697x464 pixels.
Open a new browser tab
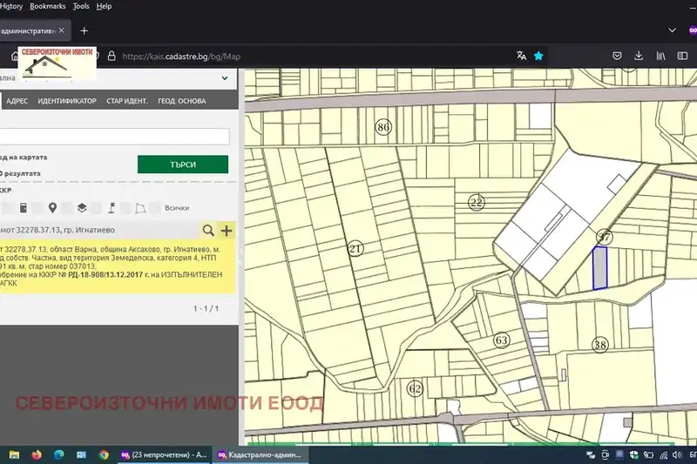(84, 30)
